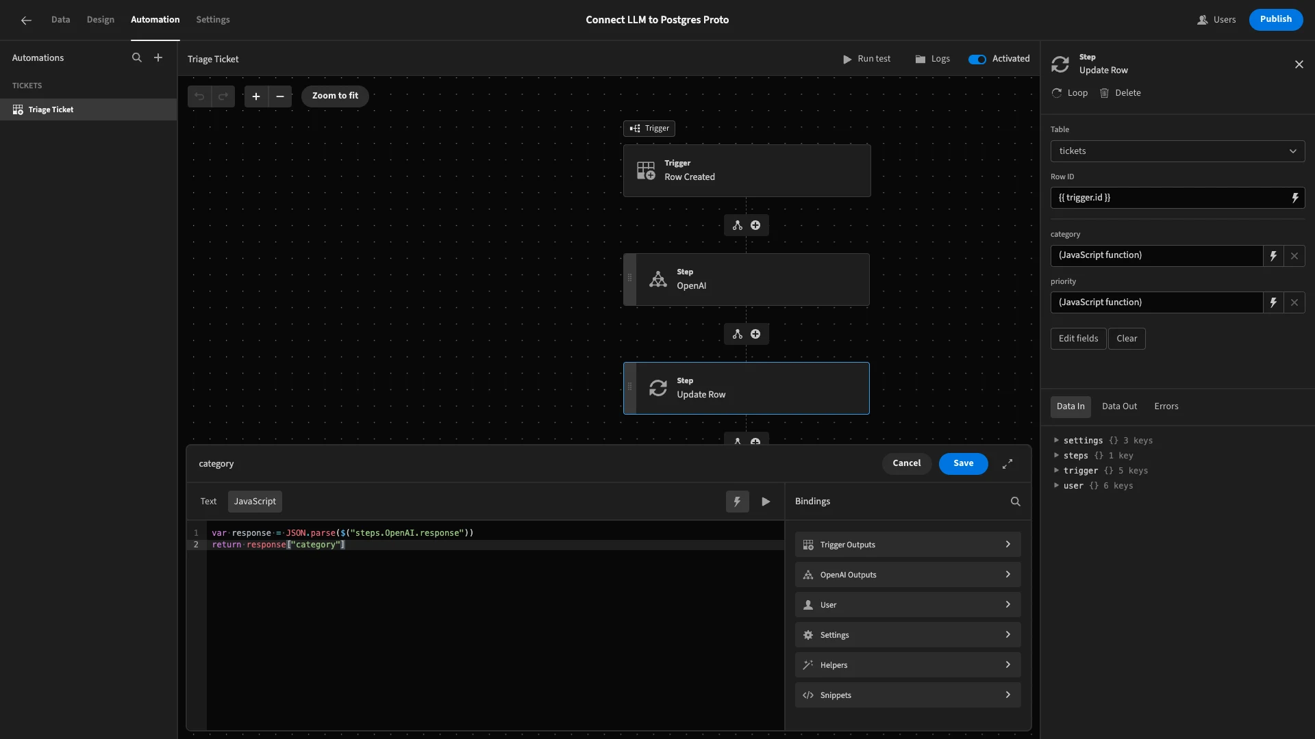Image resolution: width=1315 pixels, height=739 pixels.
Task: Switch to the Data Out tab
Action: click(x=1119, y=406)
